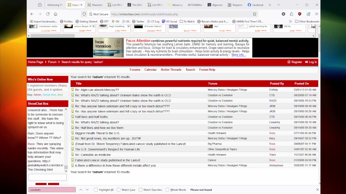Click the Register checkbox icon in red bar
346x194 pixels.
[289, 62]
